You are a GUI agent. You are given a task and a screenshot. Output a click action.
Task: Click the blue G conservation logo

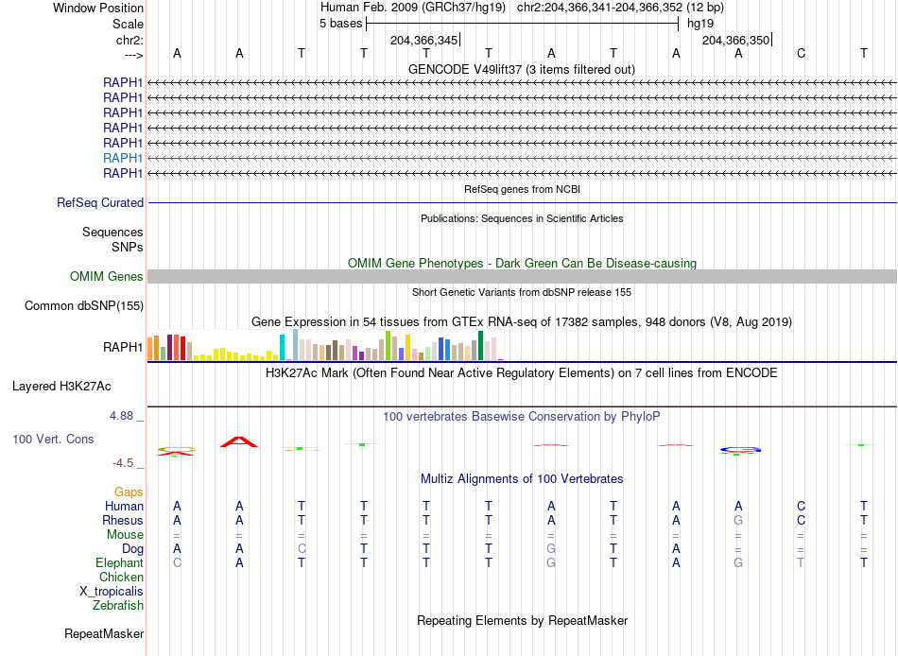[740, 450]
